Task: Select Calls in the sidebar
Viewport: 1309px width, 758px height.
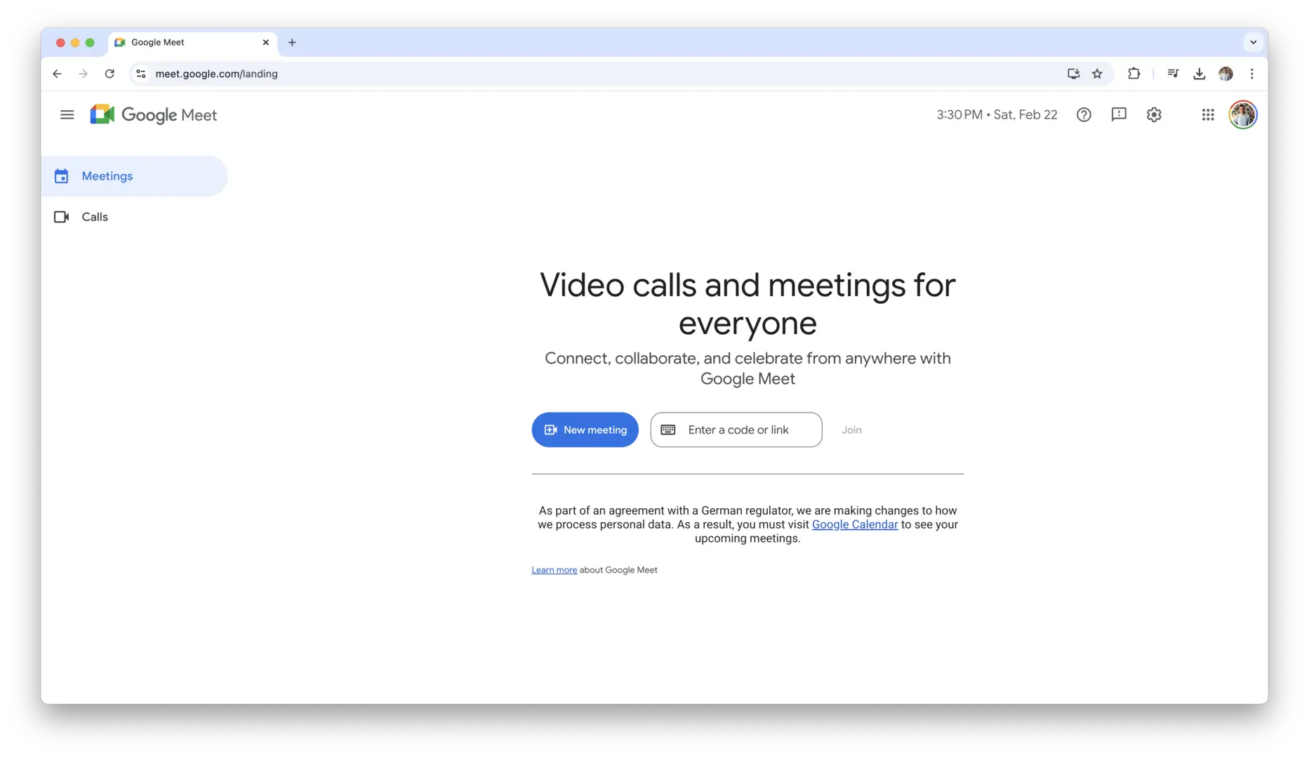Action: point(95,217)
